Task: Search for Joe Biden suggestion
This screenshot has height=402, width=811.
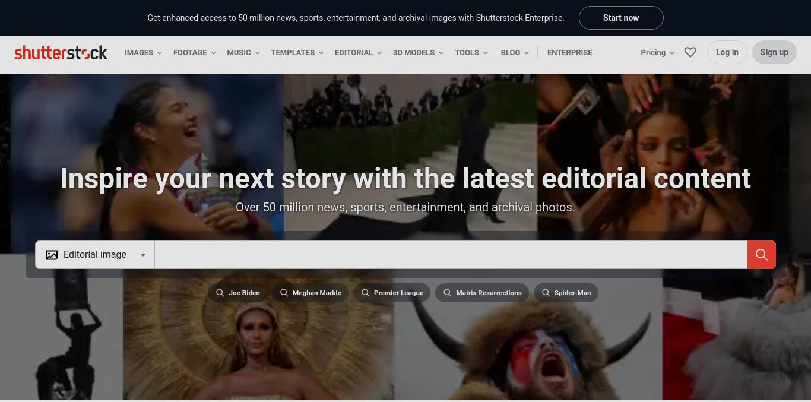Action: [x=237, y=293]
